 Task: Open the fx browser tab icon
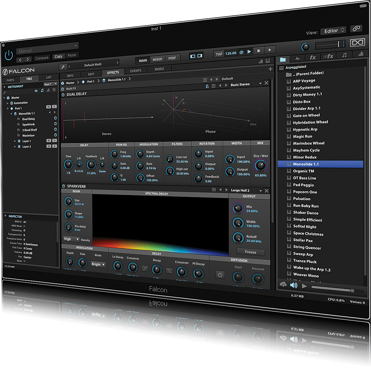tap(313, 57)
